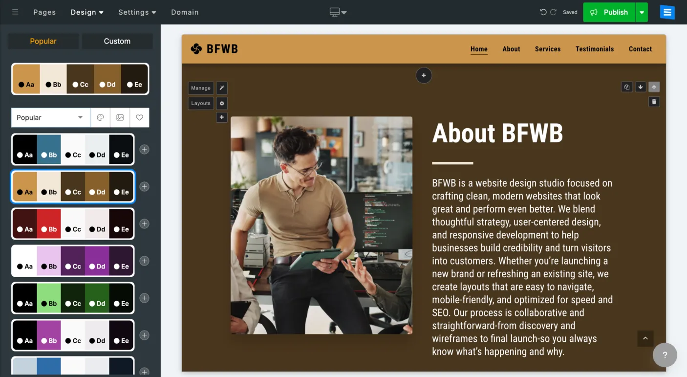Duplicate the section using the copy icon
Image resolution: width=687 pixels, height=377 pixels.
pyautogui.click(x=627, y=87)
